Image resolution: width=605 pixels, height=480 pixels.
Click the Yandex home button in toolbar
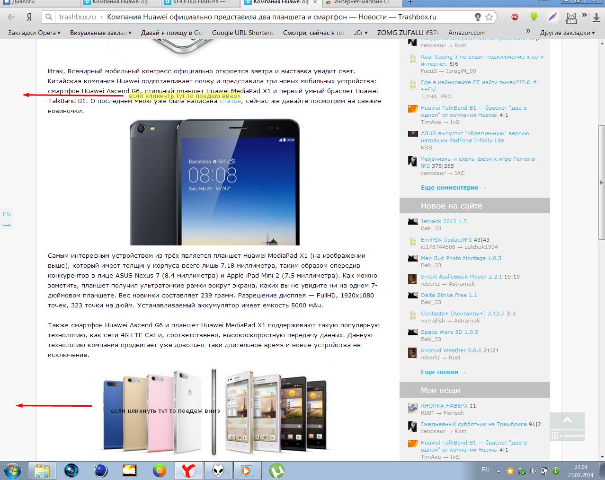pos(29,17)
